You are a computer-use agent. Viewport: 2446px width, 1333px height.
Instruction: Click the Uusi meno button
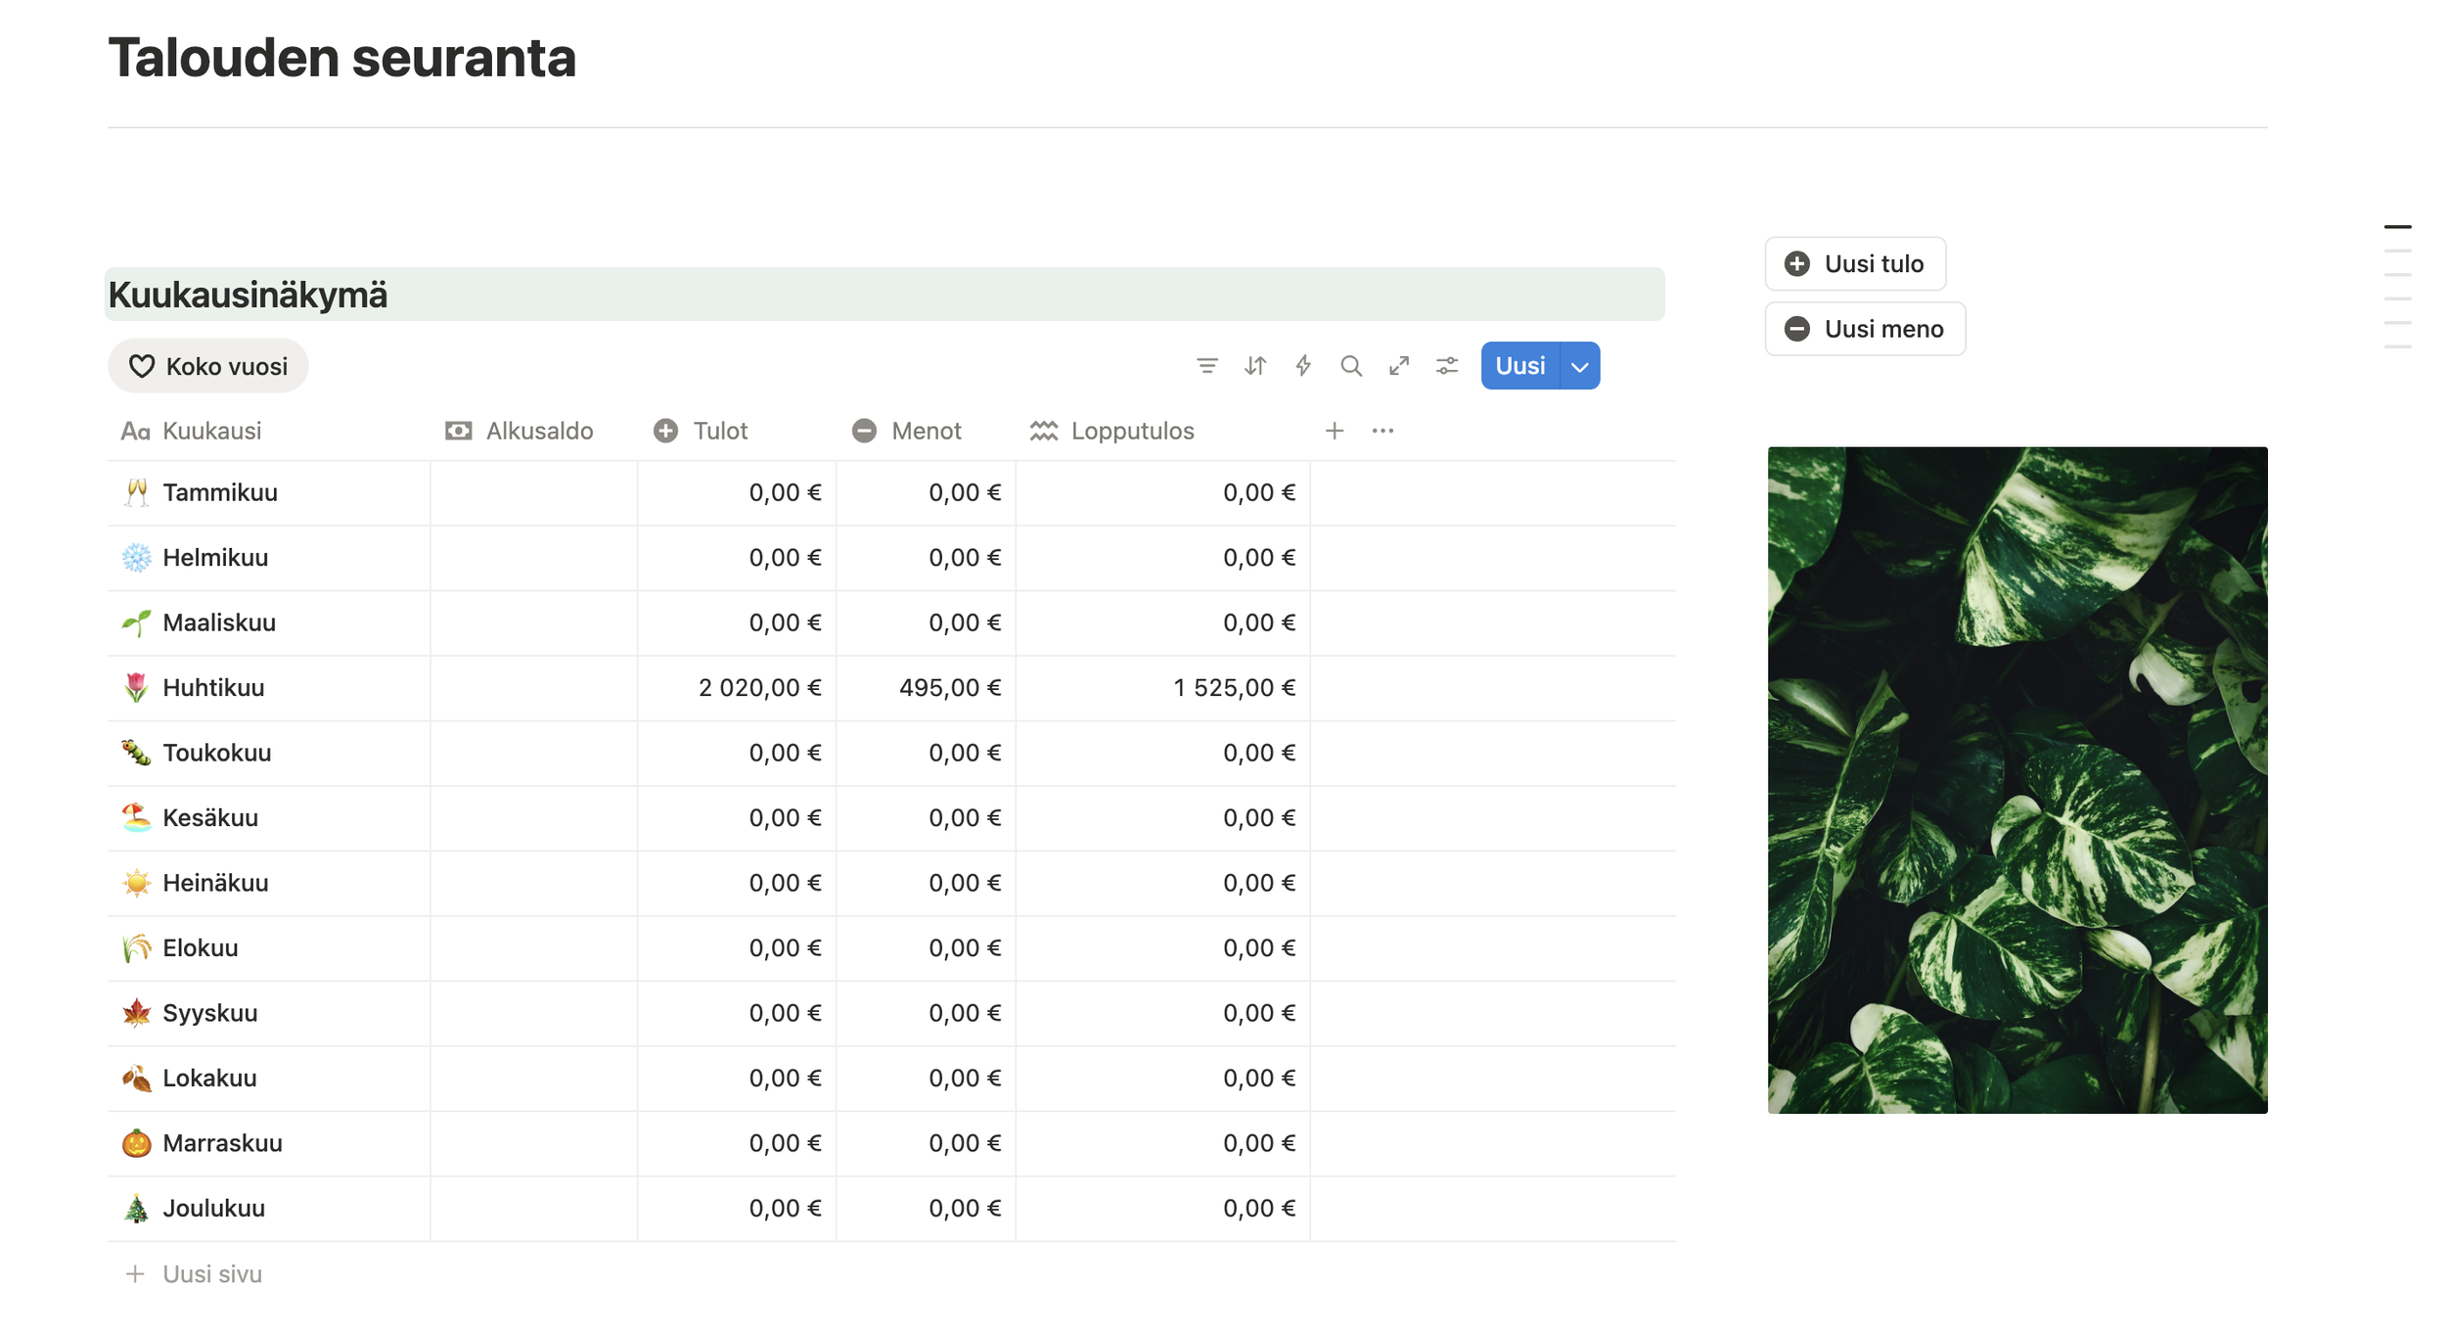click(x=1865, y=329)
